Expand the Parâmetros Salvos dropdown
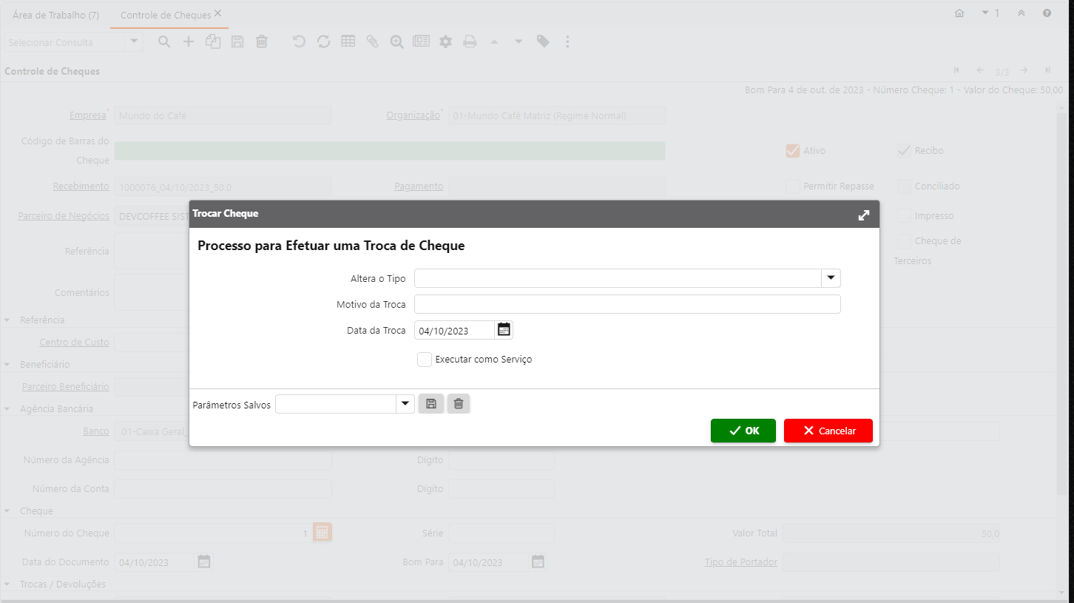The image size is (1074, 603). coord(405,404)
